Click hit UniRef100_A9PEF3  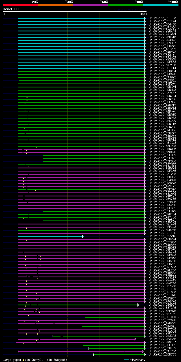point(162,62)
